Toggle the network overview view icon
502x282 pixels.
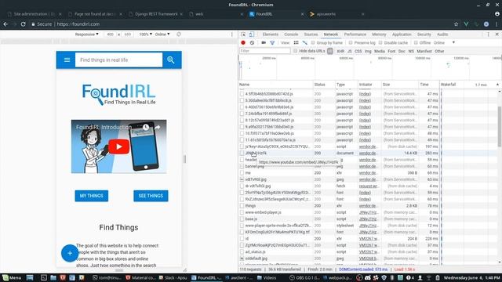coord(305,42)
